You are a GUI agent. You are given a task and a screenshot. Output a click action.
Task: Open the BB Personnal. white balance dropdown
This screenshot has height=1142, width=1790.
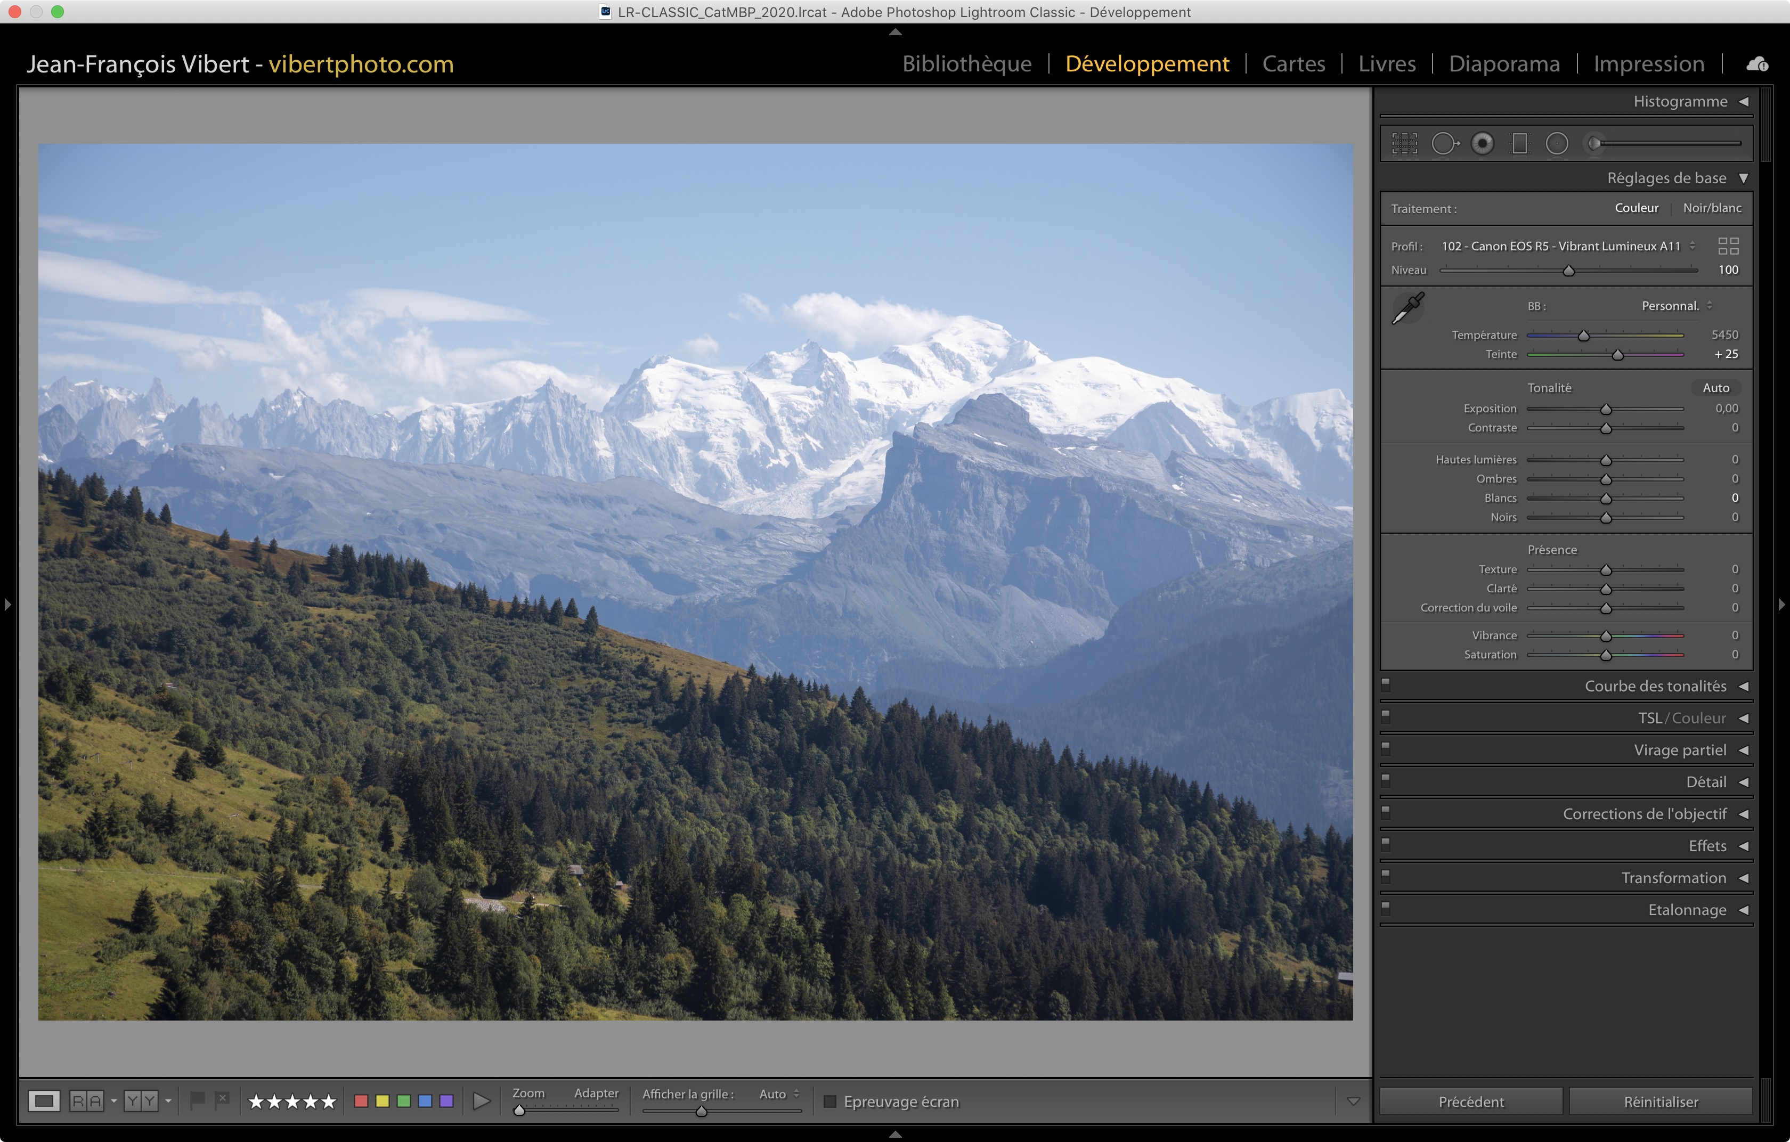1677,306
